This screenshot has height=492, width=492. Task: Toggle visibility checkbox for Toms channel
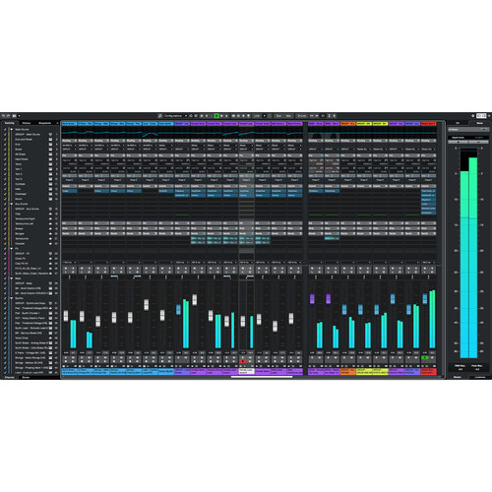click(x=5, y=164)
